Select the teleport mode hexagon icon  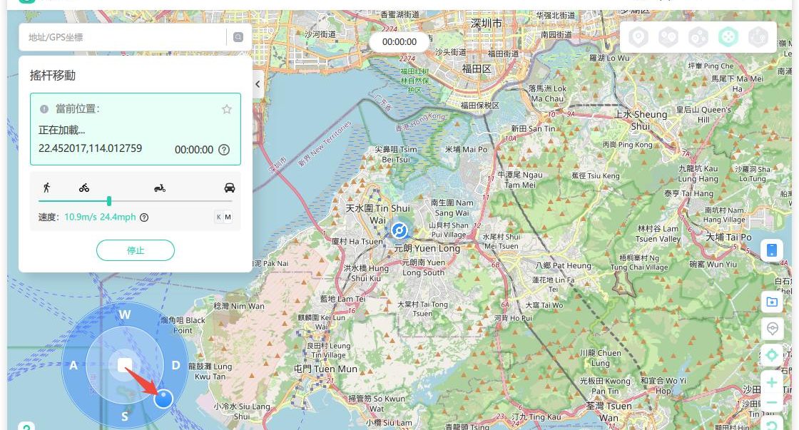638,37
